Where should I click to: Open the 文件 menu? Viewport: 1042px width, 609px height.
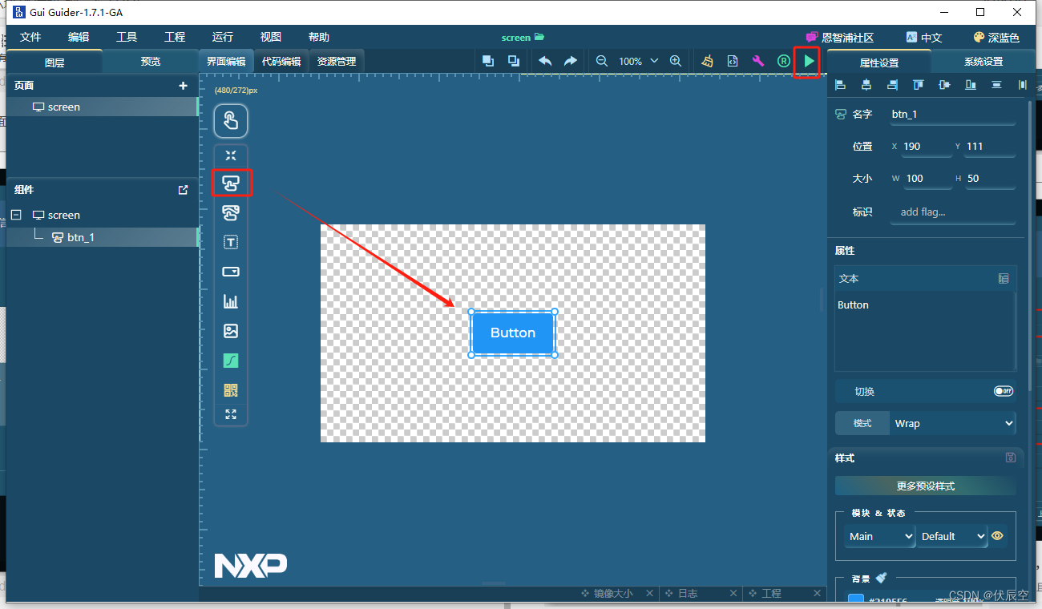[x=30, y=37]
